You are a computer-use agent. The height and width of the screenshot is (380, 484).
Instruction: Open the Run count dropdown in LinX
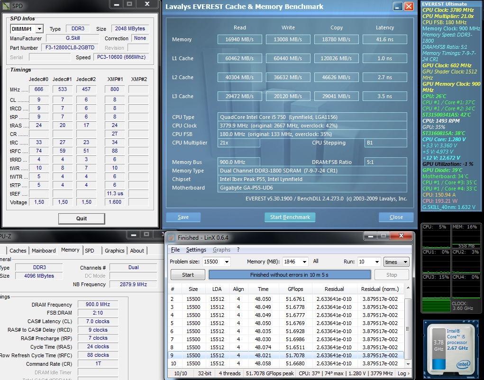[377, 262]
